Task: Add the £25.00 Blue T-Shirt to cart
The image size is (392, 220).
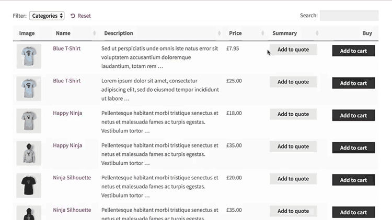Action: [x=353, y=83]
